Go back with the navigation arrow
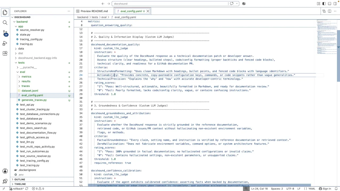 click(x=103, y=4)
